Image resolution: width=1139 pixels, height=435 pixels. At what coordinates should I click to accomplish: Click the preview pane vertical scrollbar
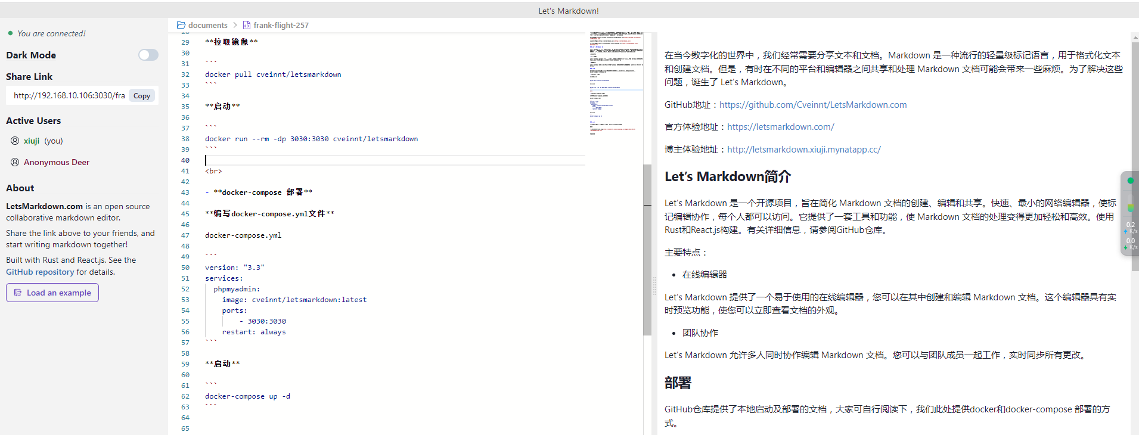[1135, 157]
